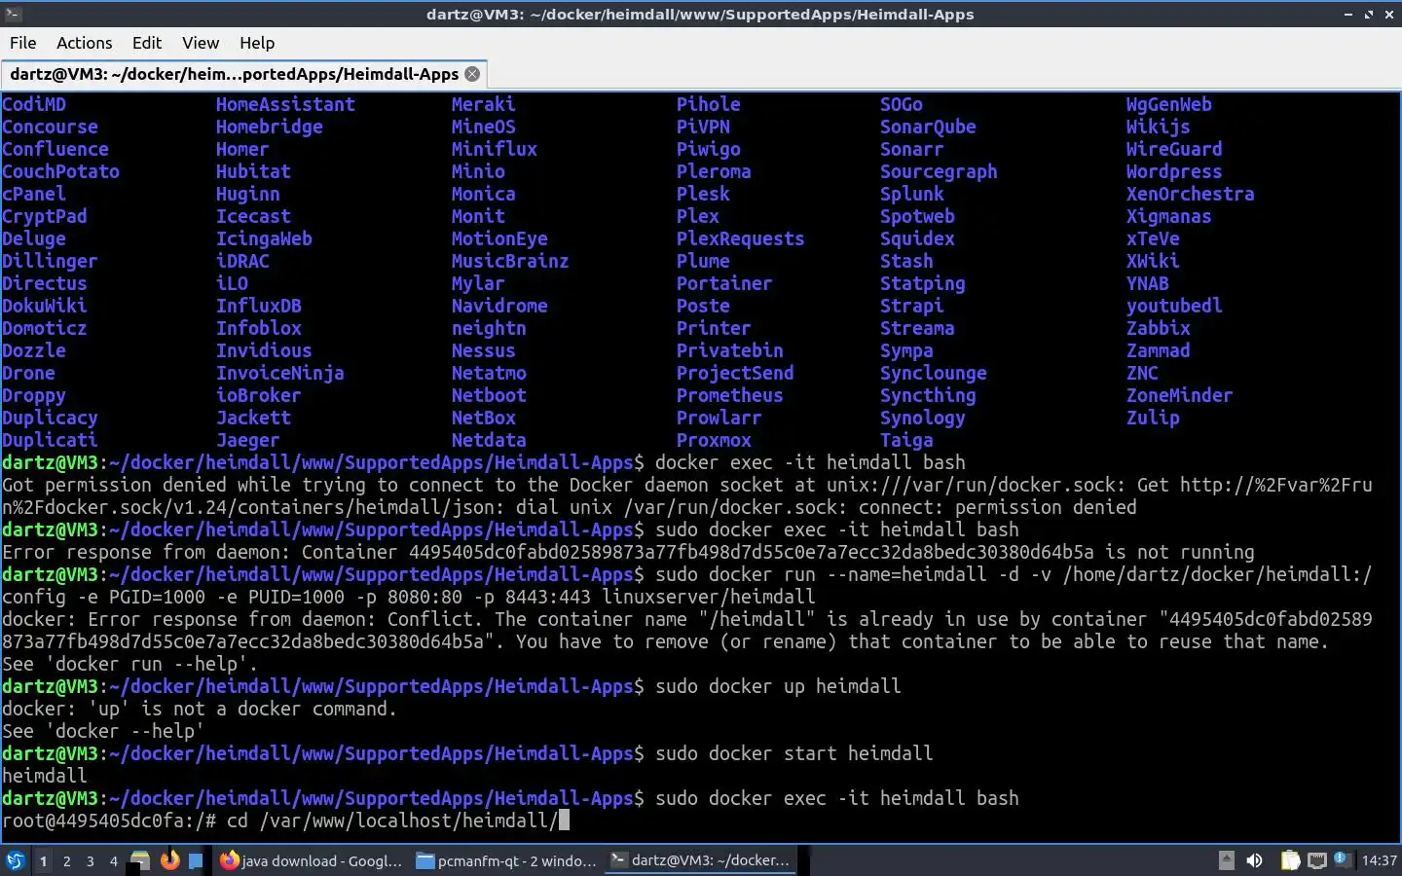Click the 'is not running' error response line

click(629, 552)
